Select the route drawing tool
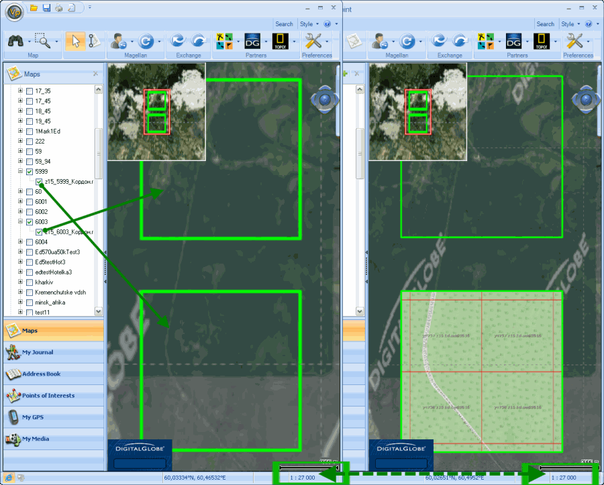This screenshot has width=604, height=485. (93, 40)
